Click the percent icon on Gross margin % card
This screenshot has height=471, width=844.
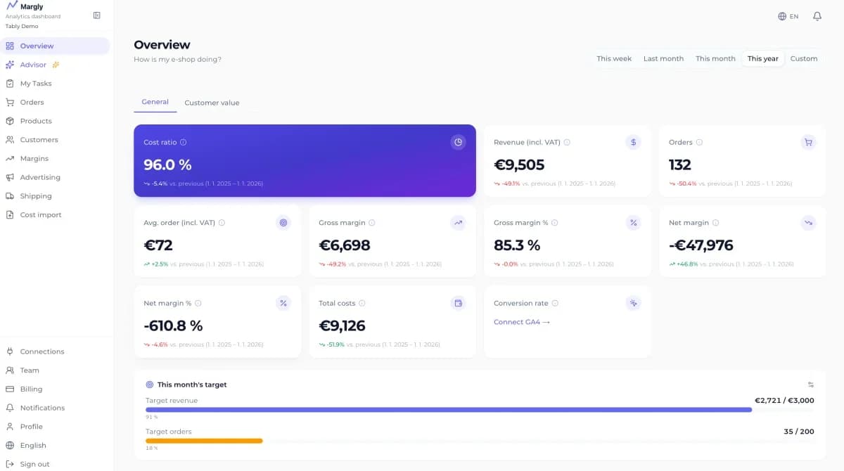[x=633, y=223]
